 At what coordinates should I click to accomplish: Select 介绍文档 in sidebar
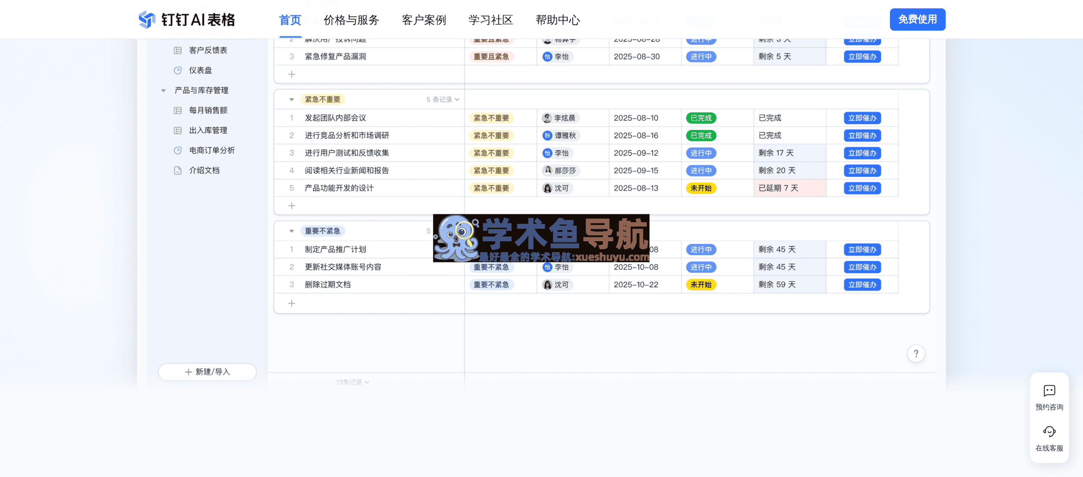click(x=204, y=171)
